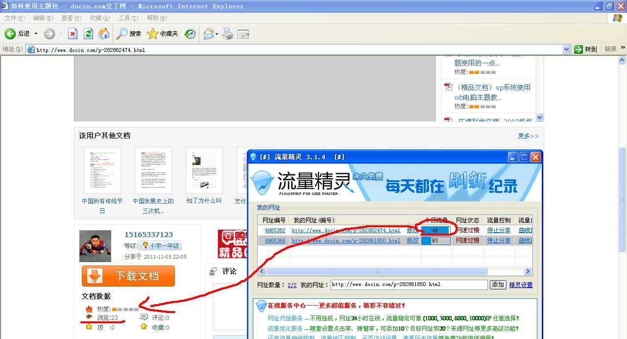Viewport: 627px width, 339px height.
Task: Open the 文件(F) menu
Action: (15, 18)
